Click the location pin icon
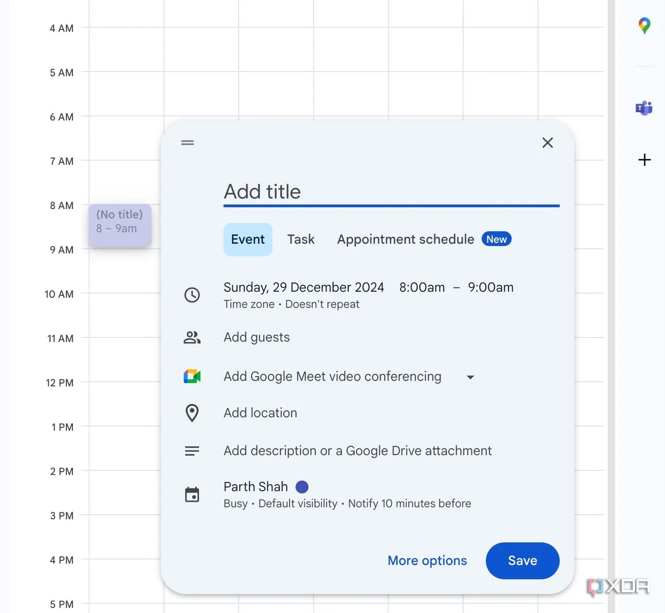This screenshot has height=613, width=665. click(192, 413)
